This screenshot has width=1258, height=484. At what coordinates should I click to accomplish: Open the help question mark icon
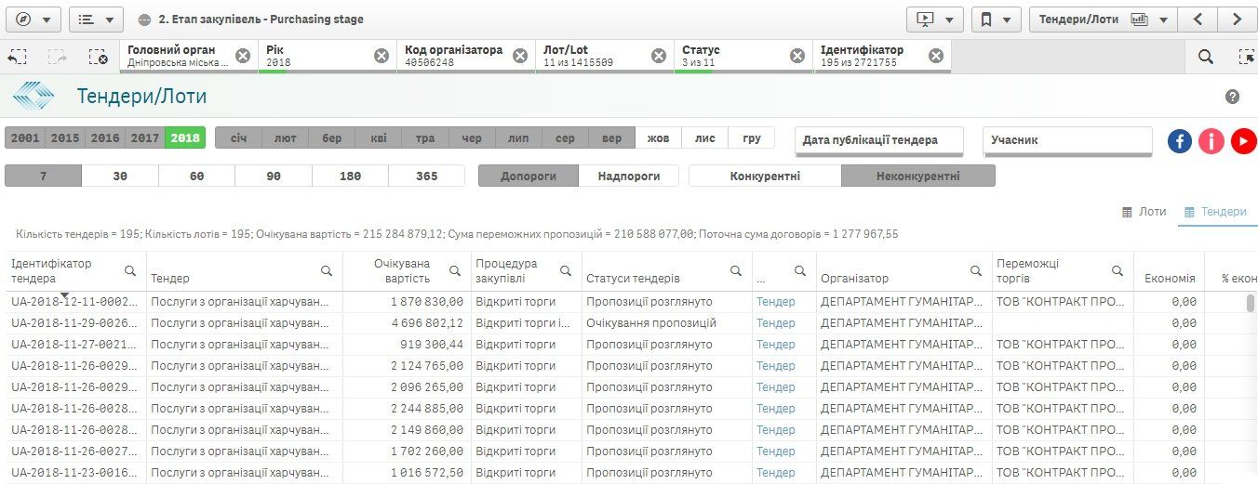1233,97
